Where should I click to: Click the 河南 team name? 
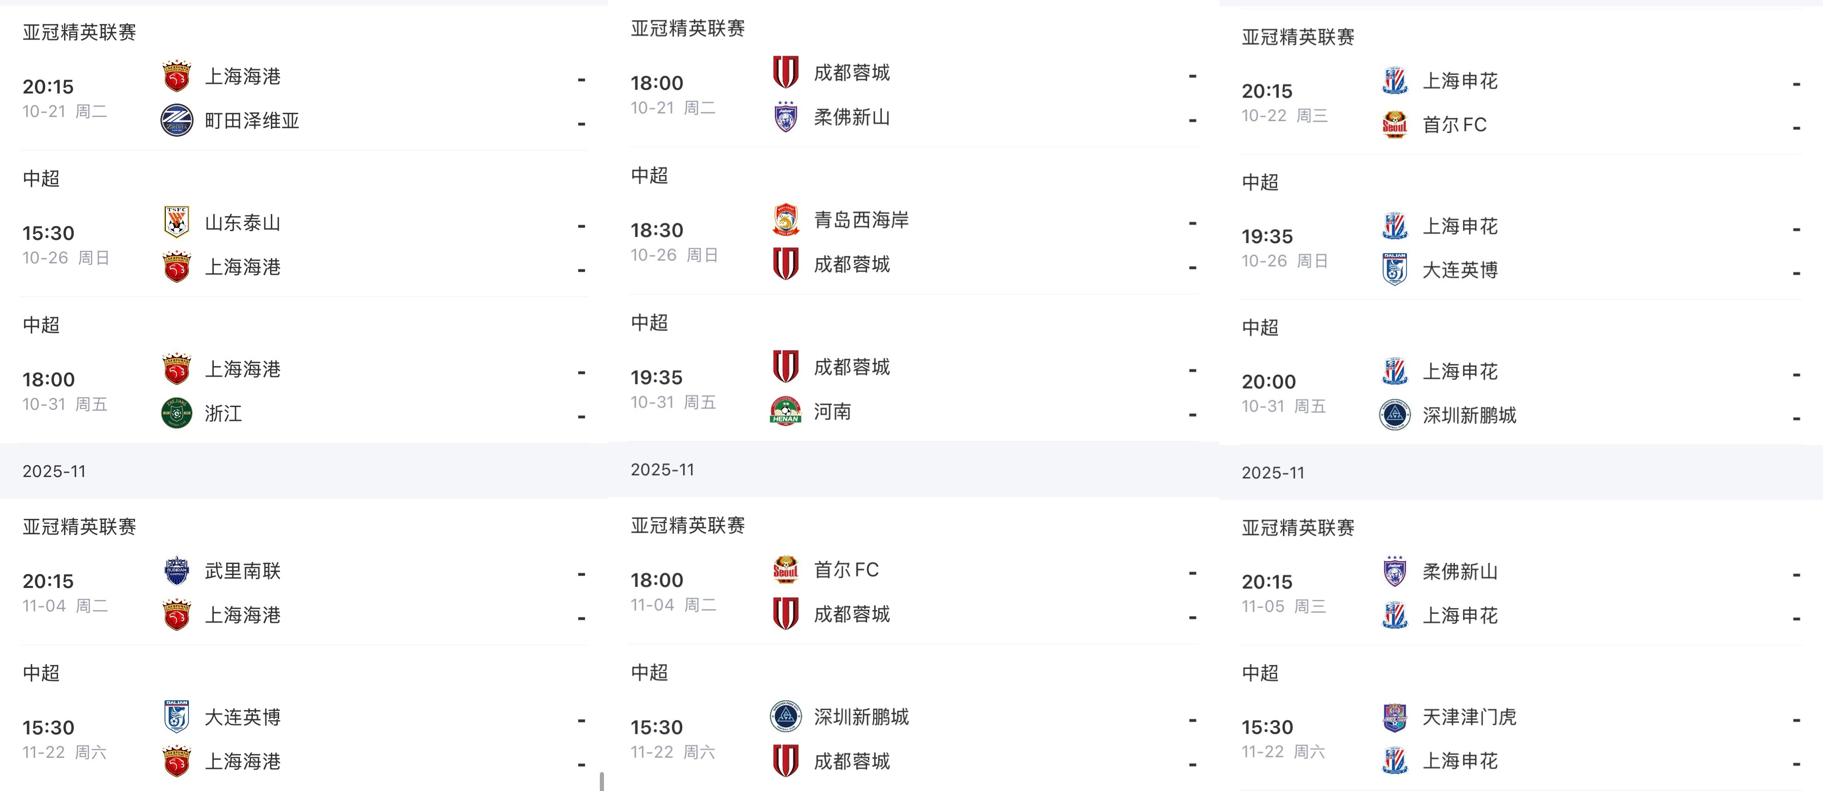click(x=832, y=411)
